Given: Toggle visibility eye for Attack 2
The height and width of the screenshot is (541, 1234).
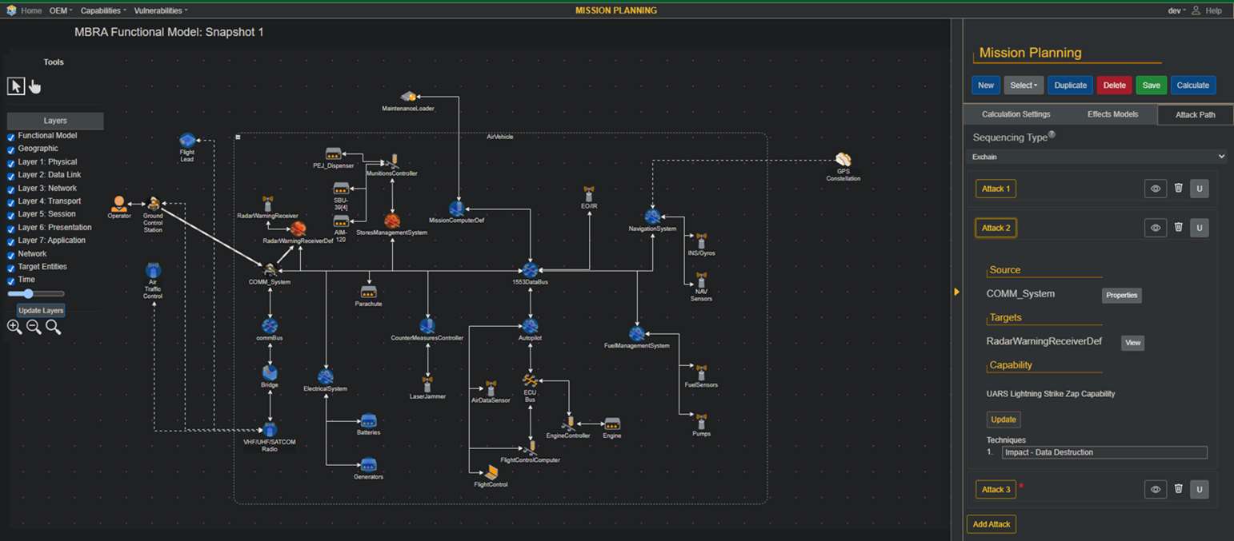Looking at the screenshot, I should tap(1155, 228).
